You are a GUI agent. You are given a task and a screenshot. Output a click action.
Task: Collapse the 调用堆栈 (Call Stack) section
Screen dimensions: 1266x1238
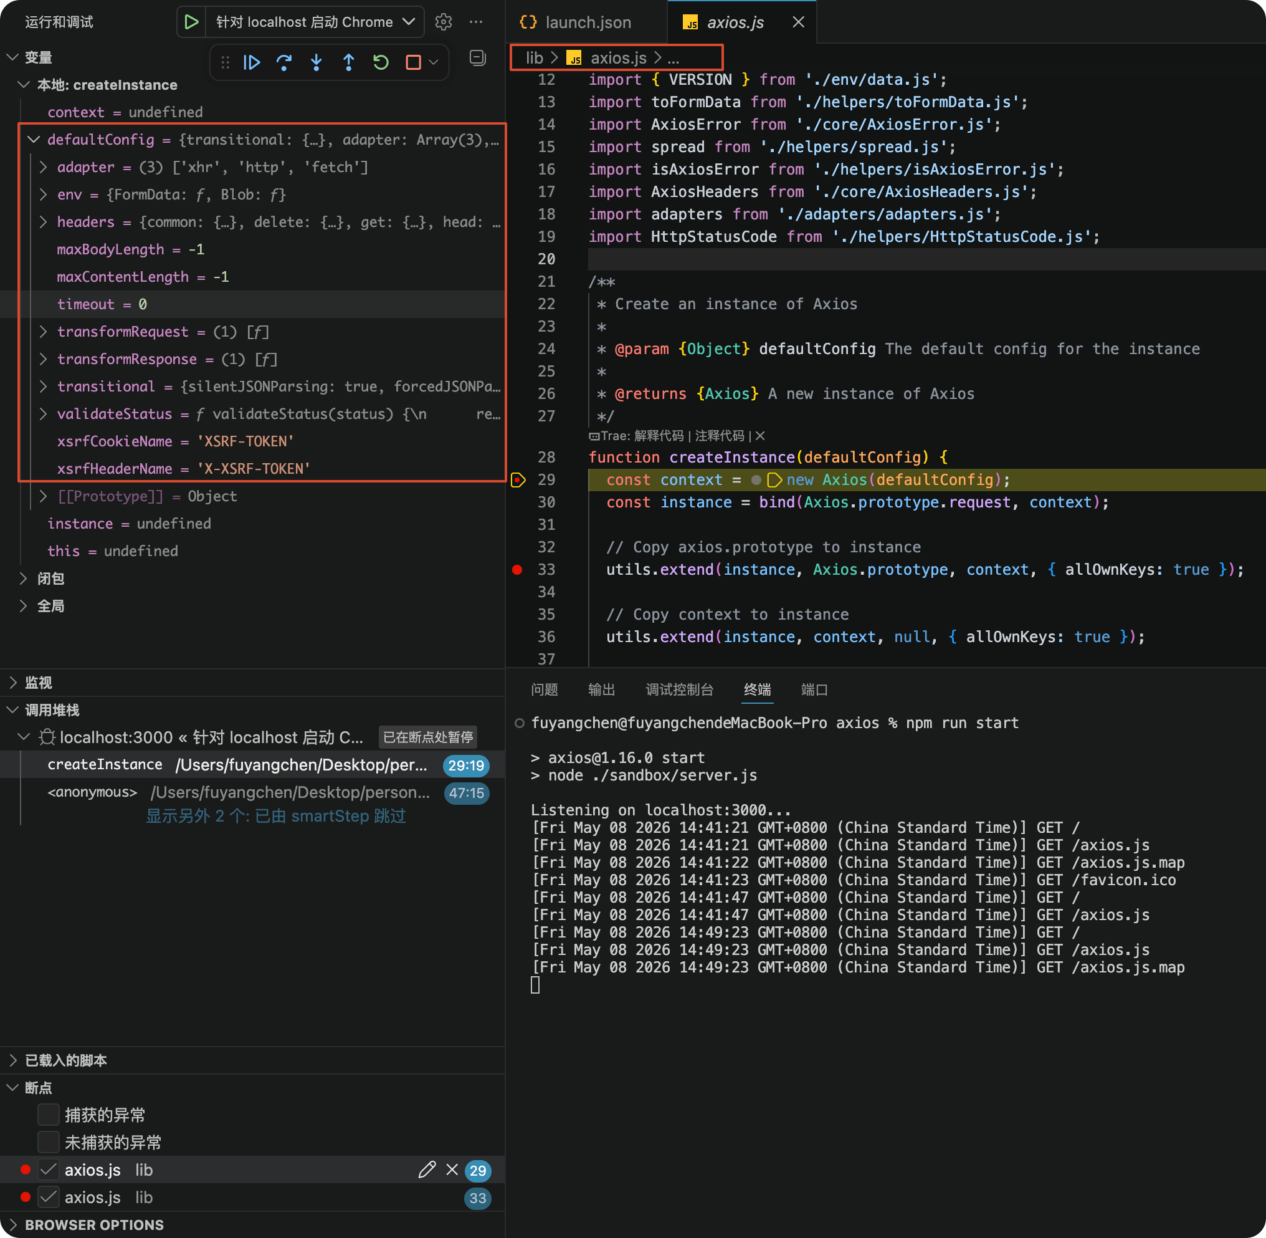(12, 709)
